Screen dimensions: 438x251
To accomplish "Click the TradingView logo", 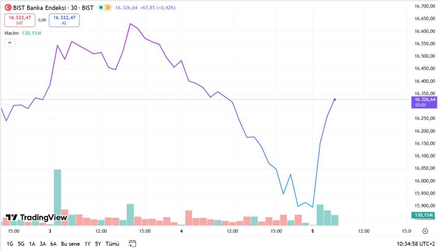I will tap(36, 217).
